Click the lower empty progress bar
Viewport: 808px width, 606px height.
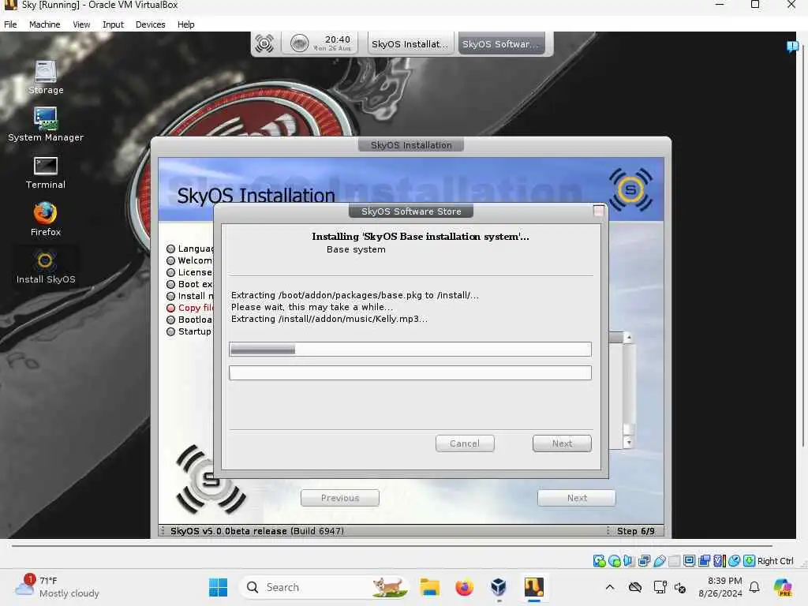410,373
